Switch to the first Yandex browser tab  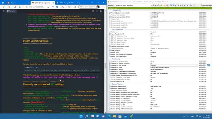pyautogui.click(x=18, y=3)
